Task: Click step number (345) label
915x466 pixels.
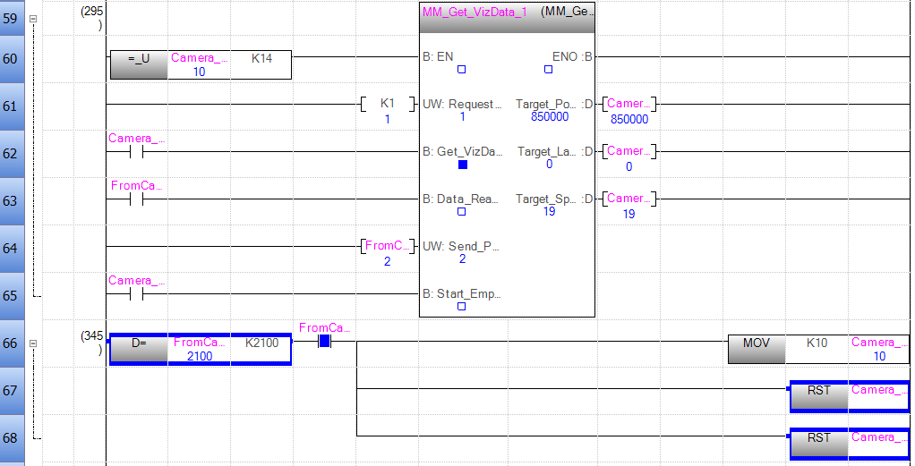Action: click(x=91, y=343)
